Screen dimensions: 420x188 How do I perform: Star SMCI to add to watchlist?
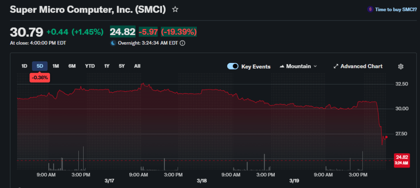175,9
